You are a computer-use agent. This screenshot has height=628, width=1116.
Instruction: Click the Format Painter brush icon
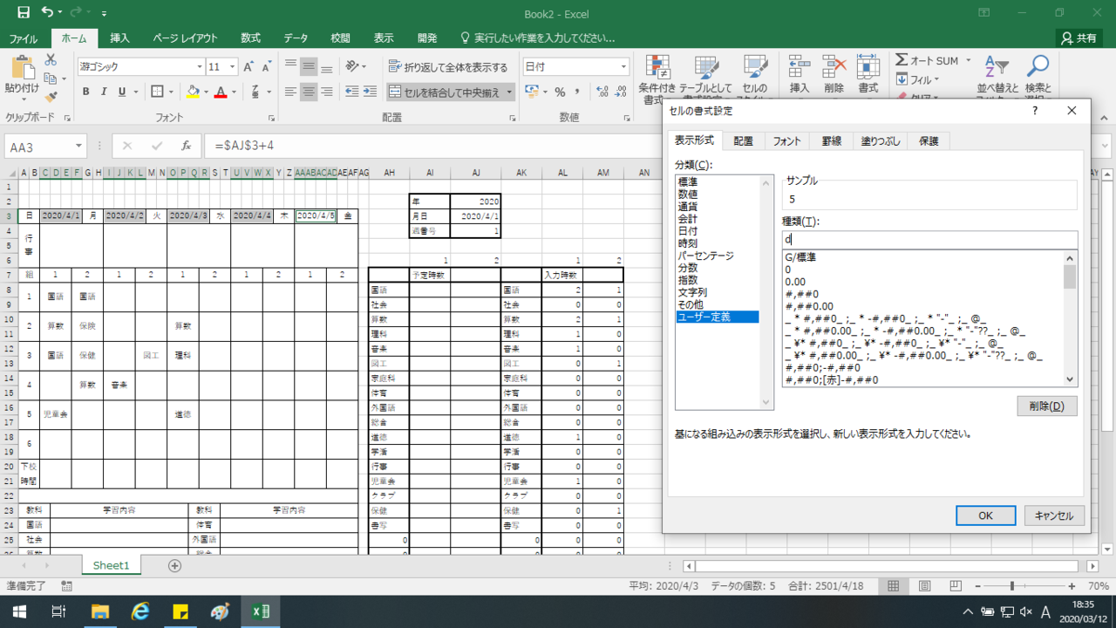click(51, 98)
